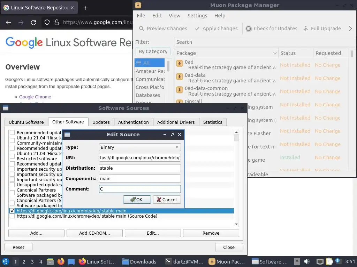Open the Google Chrome link on webpage
Viewport: 357px width, 267px height.
pos(35,97)
